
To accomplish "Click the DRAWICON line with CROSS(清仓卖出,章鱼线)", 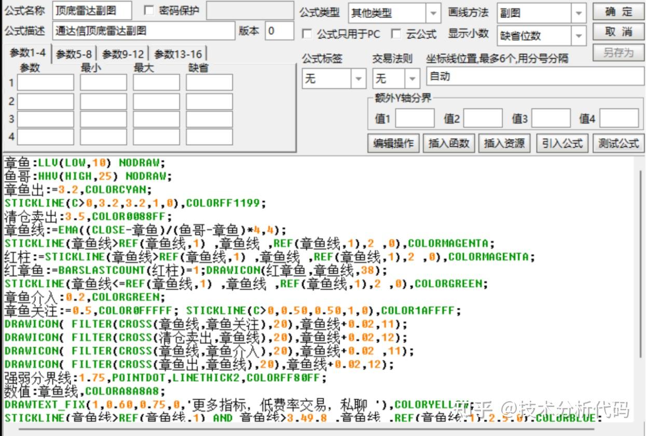I will coord(206,337).
